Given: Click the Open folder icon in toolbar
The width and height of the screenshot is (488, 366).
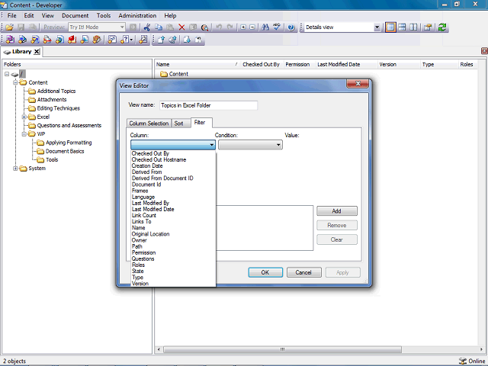Looking at the screenshot, I should pos(10,27).
